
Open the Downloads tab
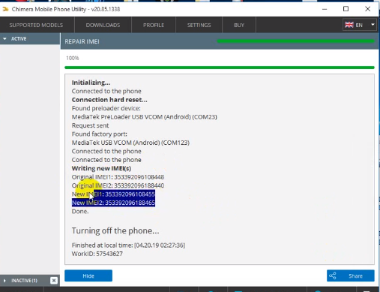click(x=103, y=25)
